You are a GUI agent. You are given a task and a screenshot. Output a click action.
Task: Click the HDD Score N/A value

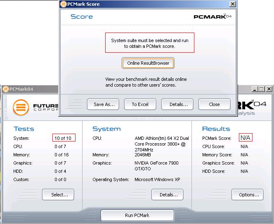[x=244, y=171]
